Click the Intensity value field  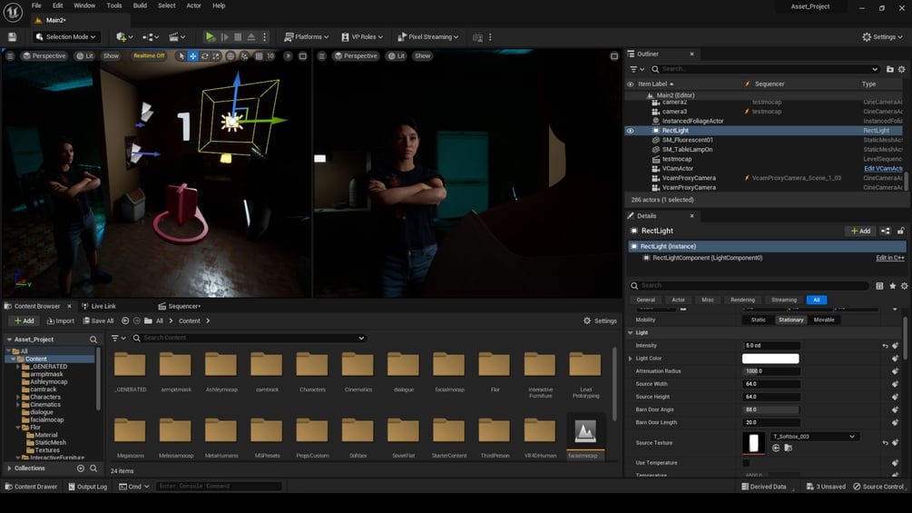point(770,346)
